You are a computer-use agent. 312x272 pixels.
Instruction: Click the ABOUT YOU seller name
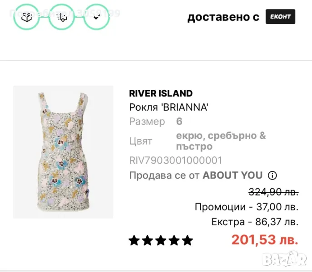tap(233, 175)
